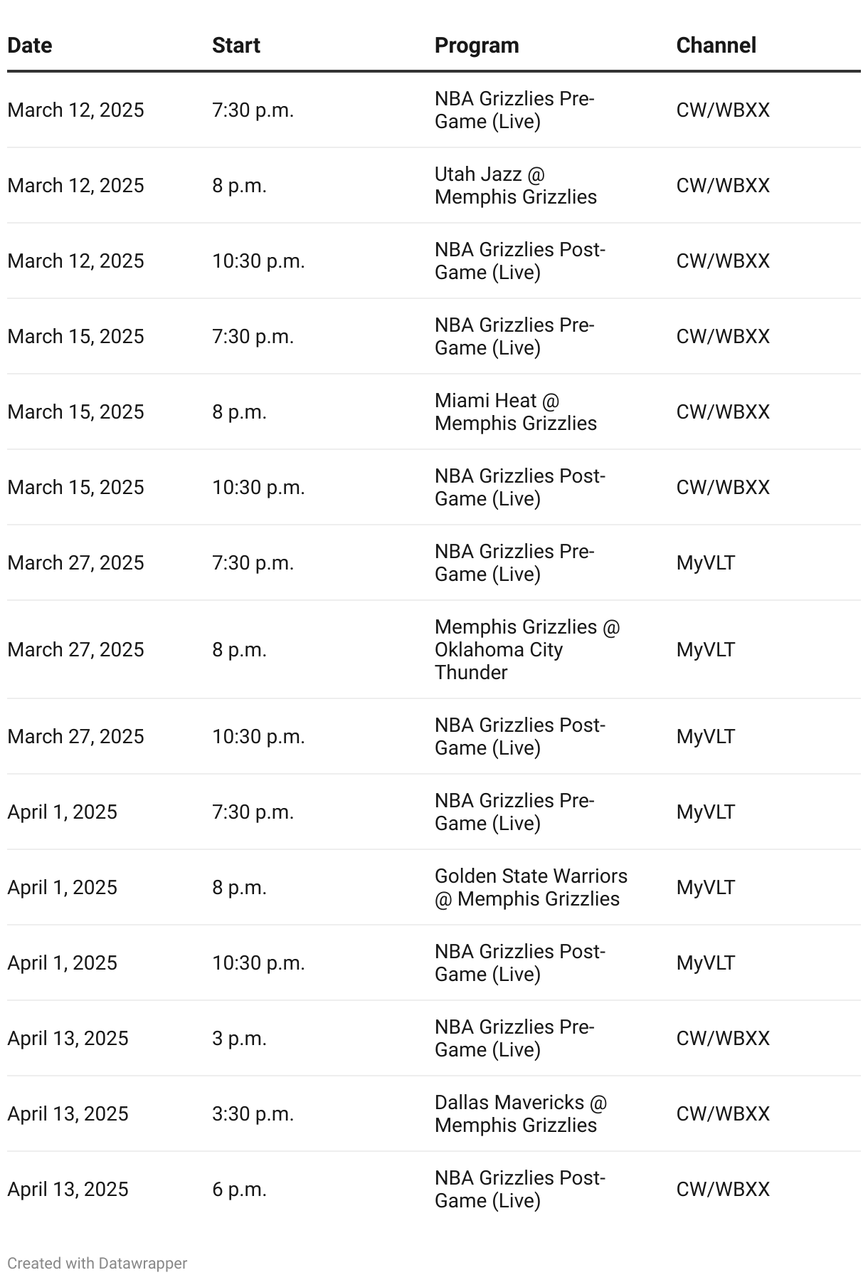This screenshot has width=868, height=1280.
Task: Select Golden State Warriors @ Memphis Grizzlies entry
Action: tap(531, 887)
